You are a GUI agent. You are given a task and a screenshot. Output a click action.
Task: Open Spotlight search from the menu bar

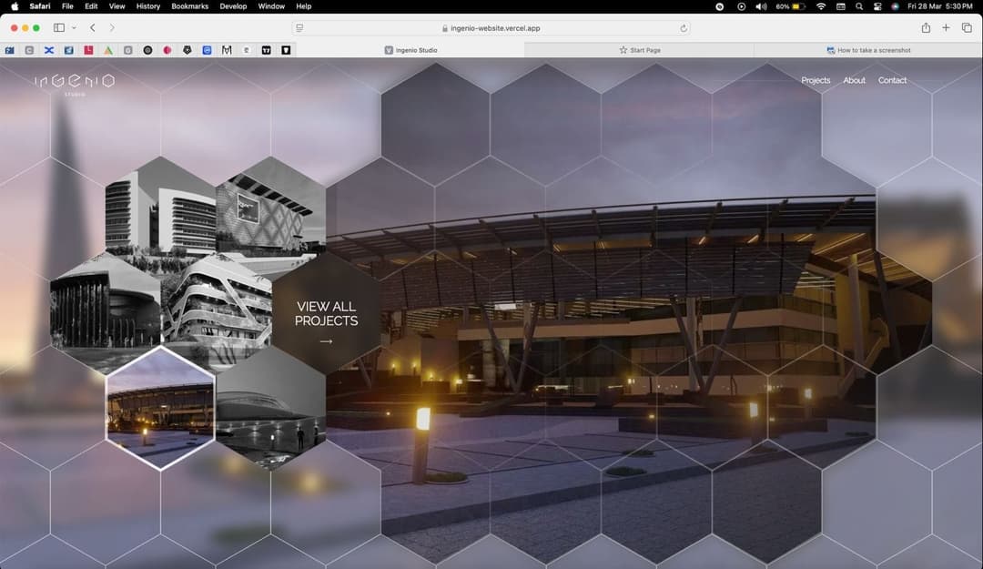[858, 6]
